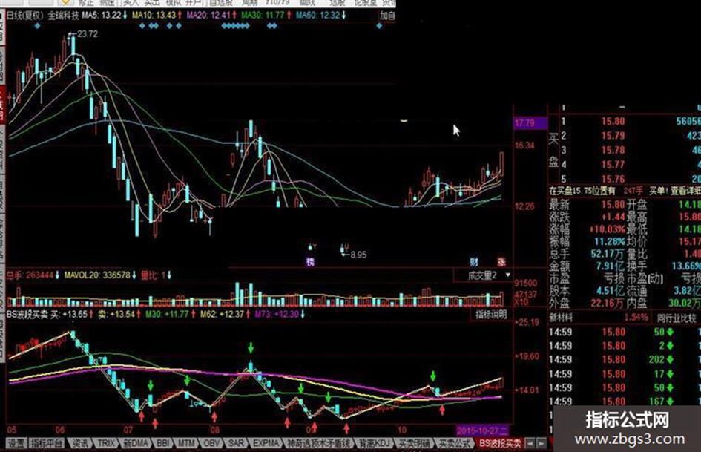Click buy level 5 price 15.76
Viewport: 701px width, 452px height.
613,179
